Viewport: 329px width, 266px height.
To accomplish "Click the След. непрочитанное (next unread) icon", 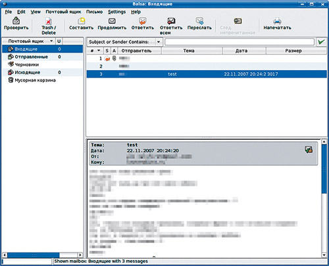I will [x=238, y=21].
